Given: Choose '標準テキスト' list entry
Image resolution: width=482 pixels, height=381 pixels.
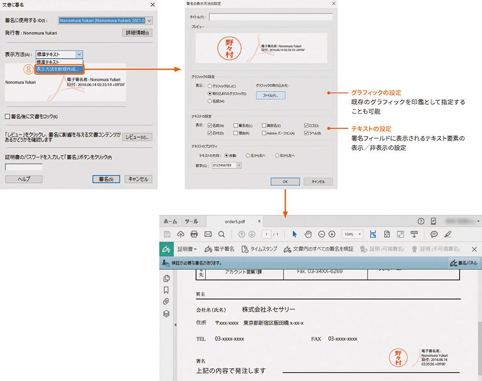Looking at the screenshot, I should click(59, 62).
